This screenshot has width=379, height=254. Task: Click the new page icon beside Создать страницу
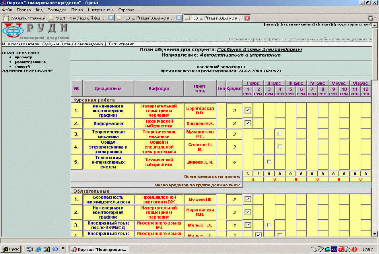pos(6,18)
